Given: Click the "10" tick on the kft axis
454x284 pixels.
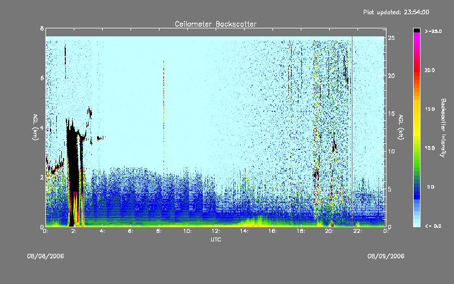Looking at the screenshot, I should [x=392, y=151].
